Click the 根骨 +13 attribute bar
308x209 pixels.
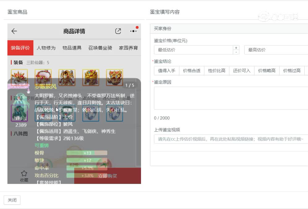pos(87,153)
